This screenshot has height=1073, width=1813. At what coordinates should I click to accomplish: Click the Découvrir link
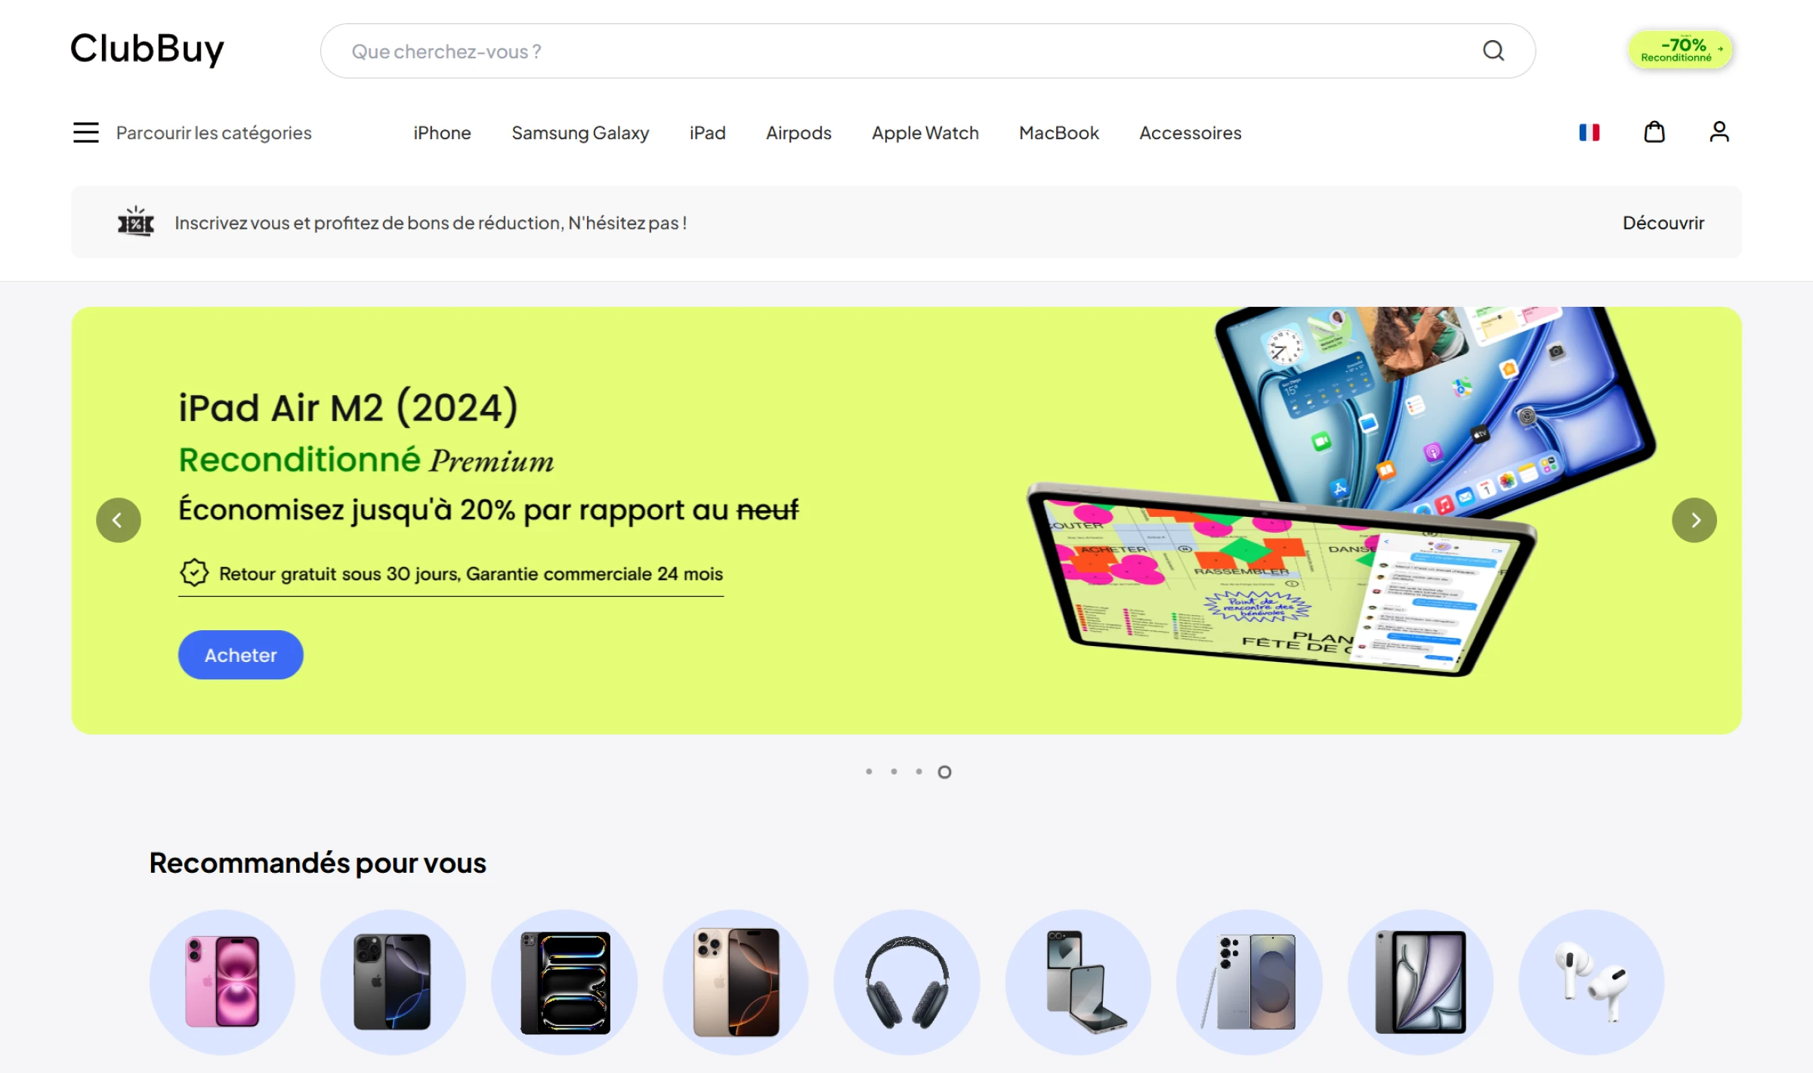[1663, 223]
